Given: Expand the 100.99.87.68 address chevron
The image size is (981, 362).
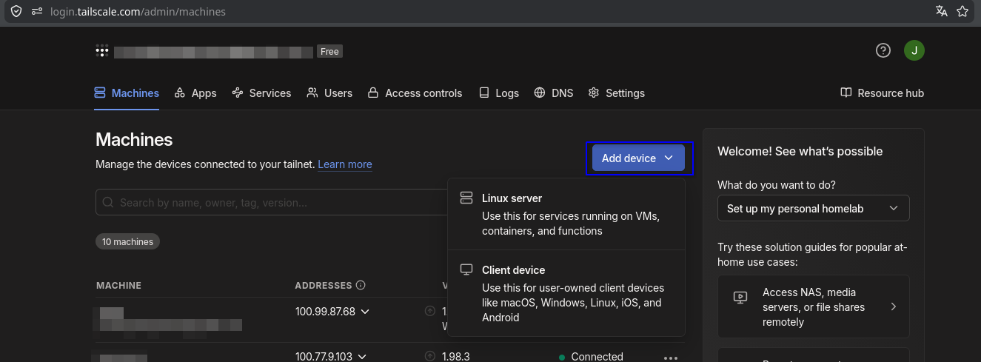Looking at the screenshot, I should coord(364,312).
